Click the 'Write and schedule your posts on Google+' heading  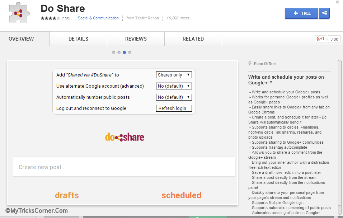pos(286,80)
